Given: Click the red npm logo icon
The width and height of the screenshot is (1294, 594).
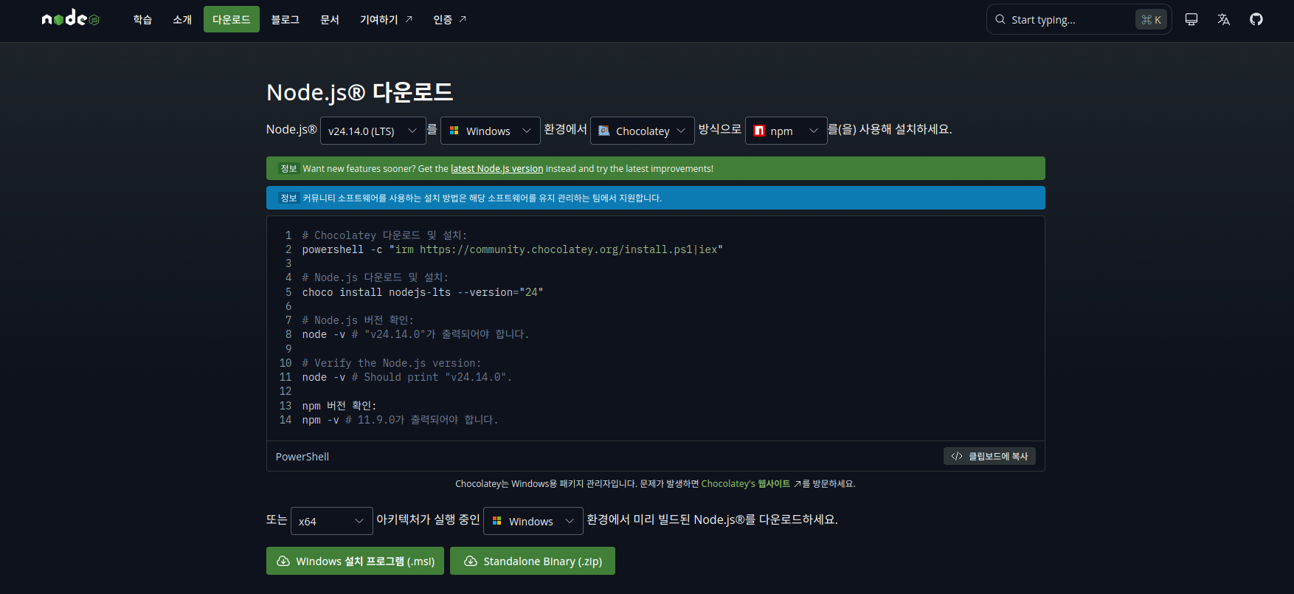Looking at the screenshot, I should [x=759, y=131].
